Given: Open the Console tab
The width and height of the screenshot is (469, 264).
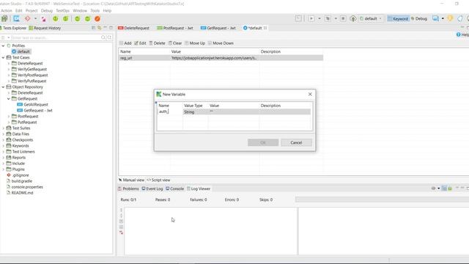Looking at the screenshot, I should [x=174, y=188].
